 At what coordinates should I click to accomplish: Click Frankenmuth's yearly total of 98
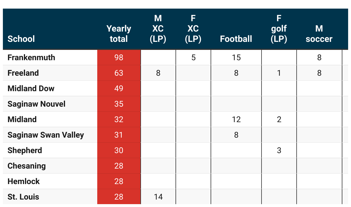point(119,57)
